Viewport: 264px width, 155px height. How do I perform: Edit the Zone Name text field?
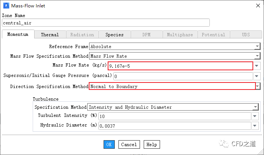point(106,23)
